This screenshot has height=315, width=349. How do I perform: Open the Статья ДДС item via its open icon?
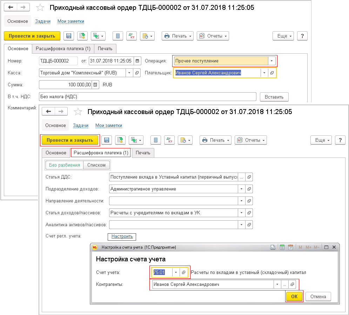point(249,177)
